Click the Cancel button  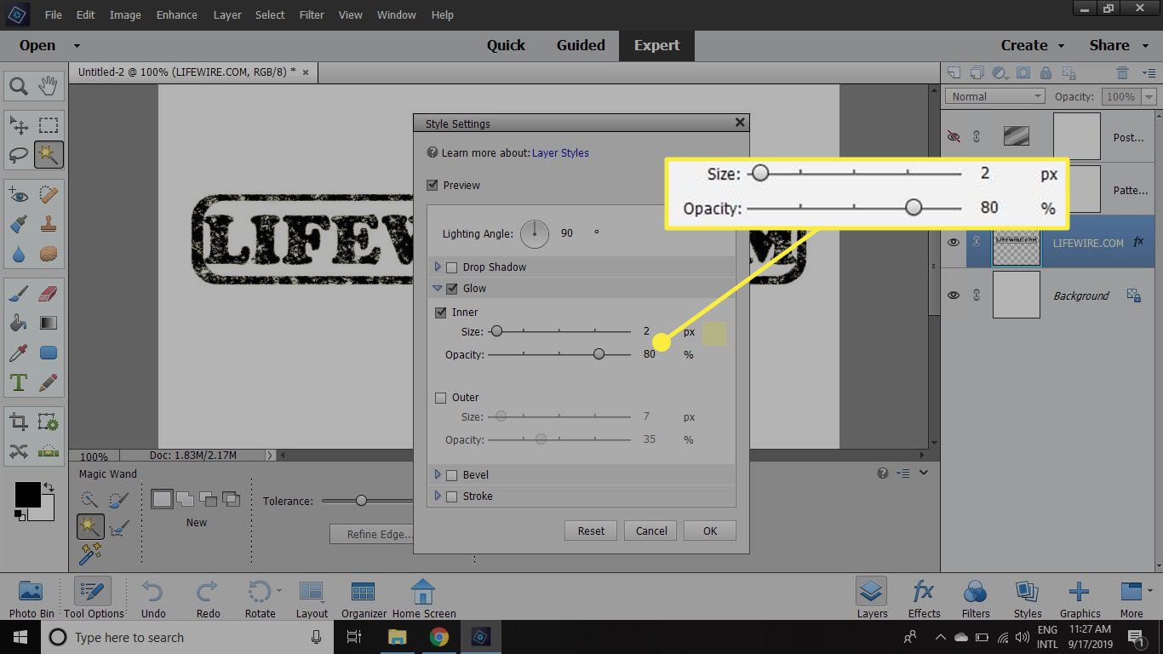pos(651,531)
